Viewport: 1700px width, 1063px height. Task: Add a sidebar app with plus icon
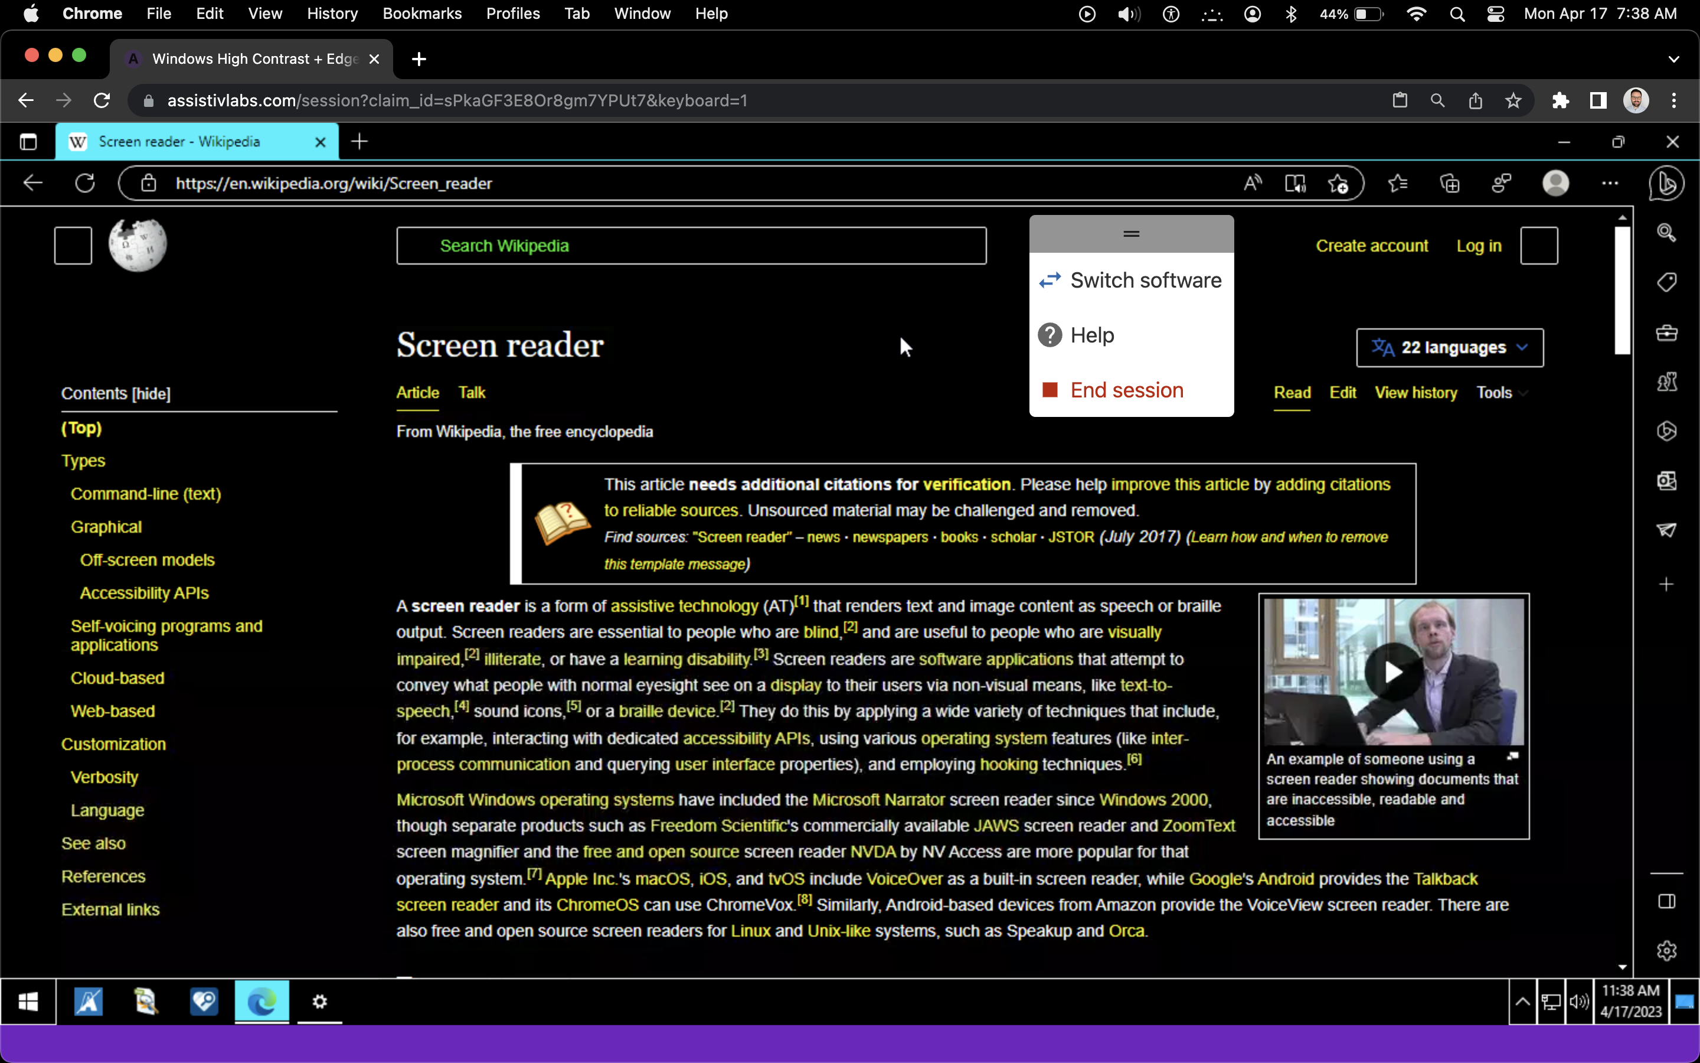coord(1667,584)
